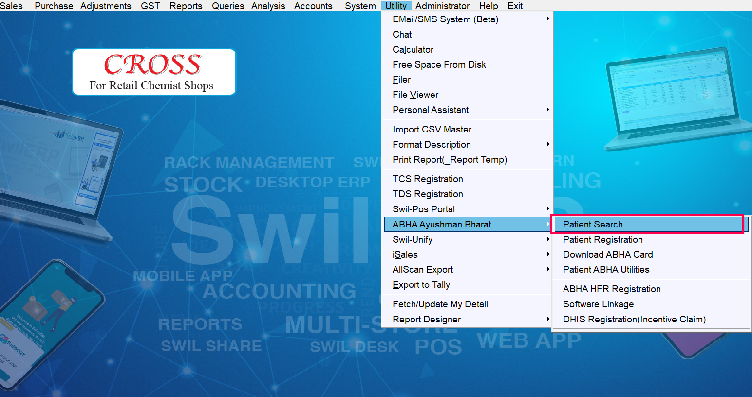Choose Print Report(_Report Temp)
752x397 pixels.
point(468,159)
